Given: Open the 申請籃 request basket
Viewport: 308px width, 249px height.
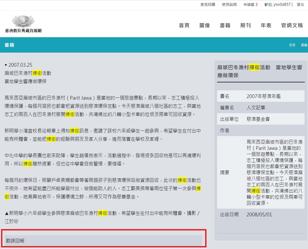Looking at the screenshot, I should coord(250,5).
